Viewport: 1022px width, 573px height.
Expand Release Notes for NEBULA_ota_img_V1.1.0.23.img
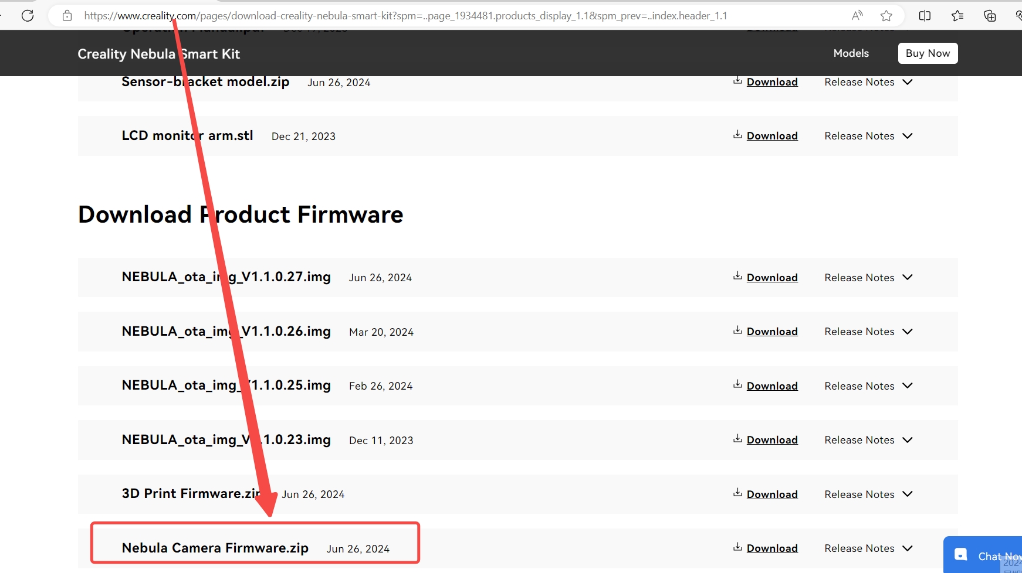point(868,440)
